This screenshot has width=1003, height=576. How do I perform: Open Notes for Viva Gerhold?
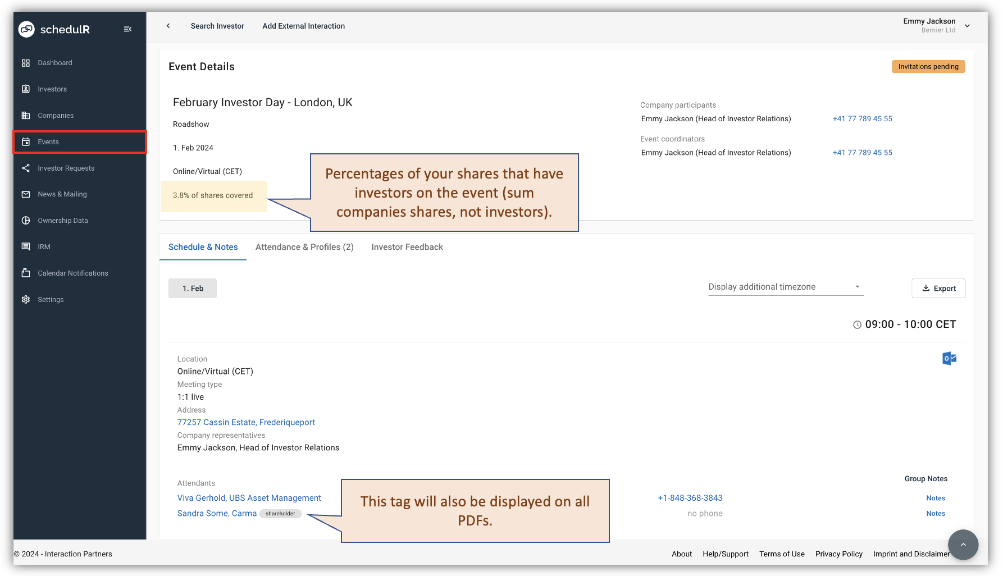(x=935, y=498)
